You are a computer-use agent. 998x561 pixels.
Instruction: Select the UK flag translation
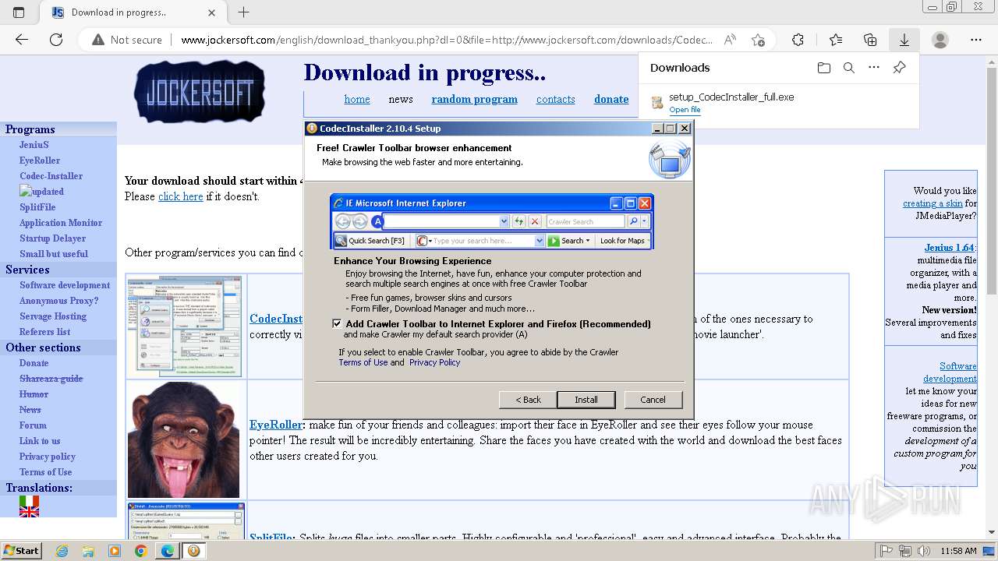[x=29, y=512]
